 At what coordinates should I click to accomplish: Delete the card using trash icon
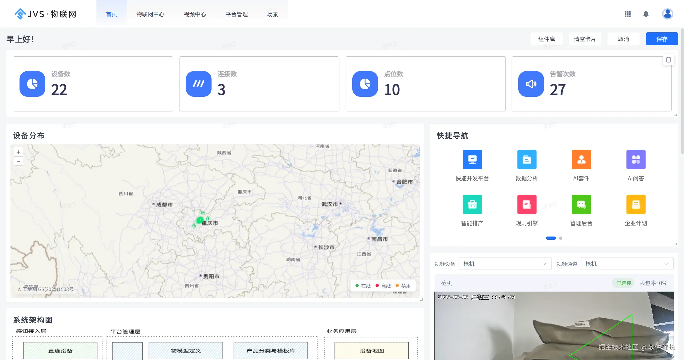(x=668, y=60)
